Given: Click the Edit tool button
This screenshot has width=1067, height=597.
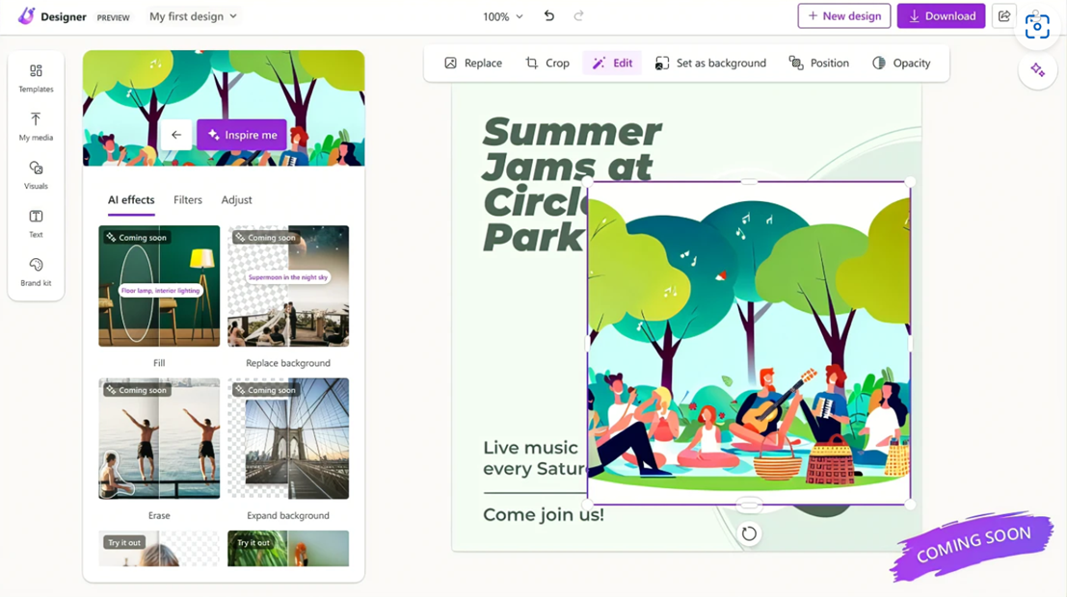Looking at the screenshot, I should (612, 63).
